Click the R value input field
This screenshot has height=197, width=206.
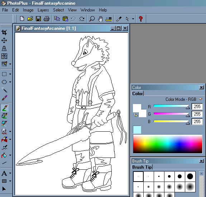(197, 107)
